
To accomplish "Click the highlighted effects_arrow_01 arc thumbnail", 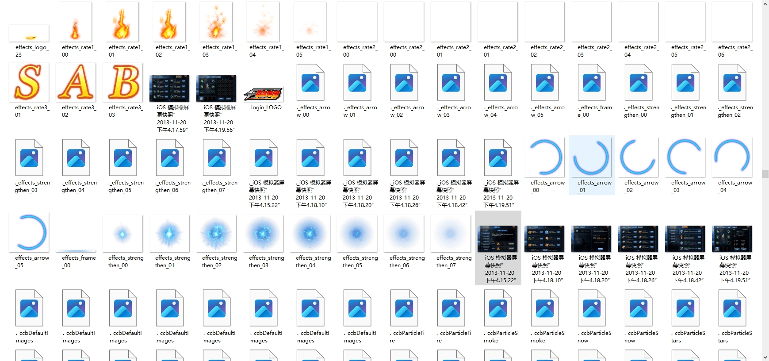I will click(x=591, y=157).
